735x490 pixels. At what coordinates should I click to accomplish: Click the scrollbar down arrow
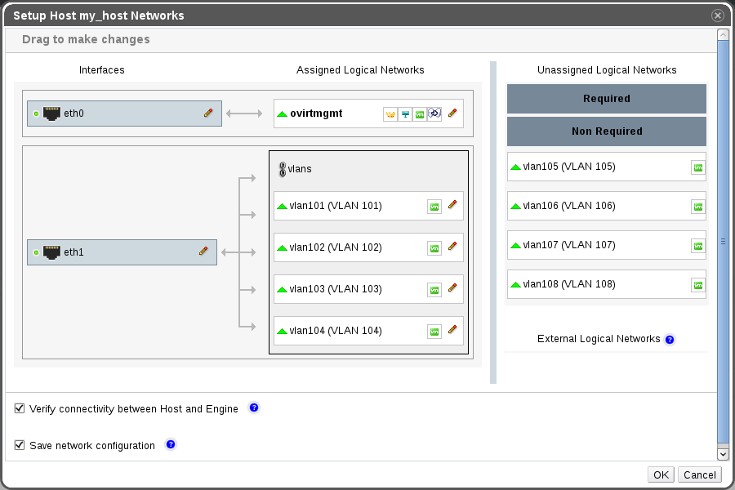point(723,454)
